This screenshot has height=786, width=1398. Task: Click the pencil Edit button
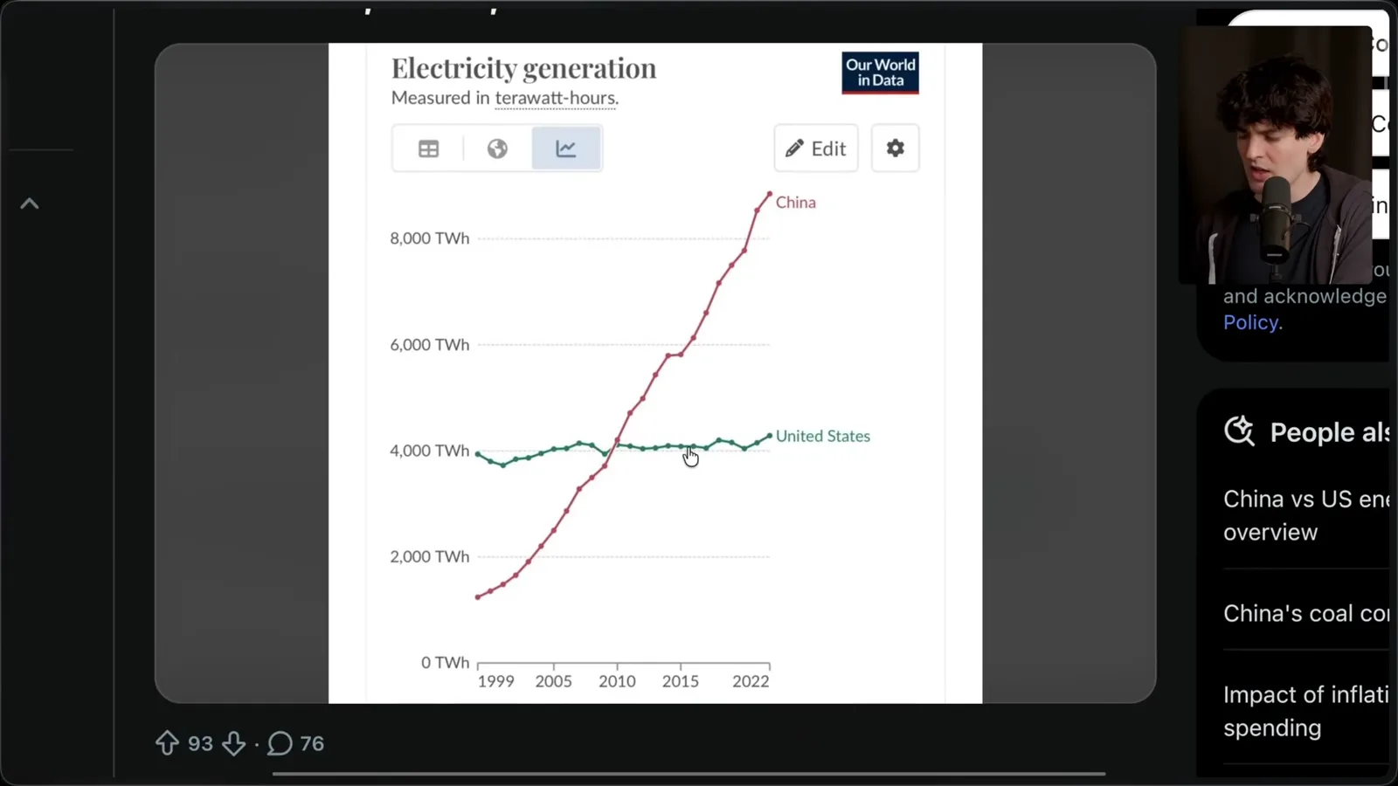(816, 148)
